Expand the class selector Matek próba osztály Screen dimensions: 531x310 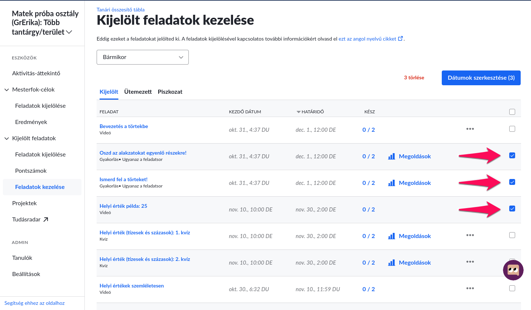click(x=45, y=23)
